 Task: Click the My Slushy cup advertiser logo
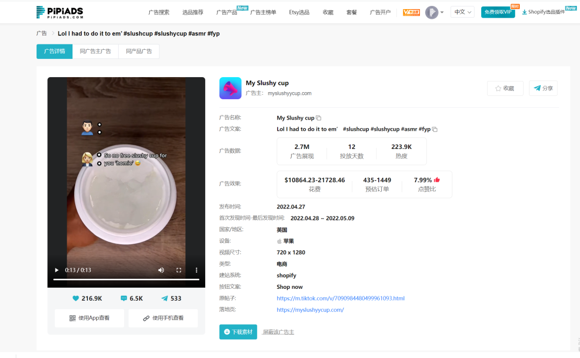(x=230, y=88)
